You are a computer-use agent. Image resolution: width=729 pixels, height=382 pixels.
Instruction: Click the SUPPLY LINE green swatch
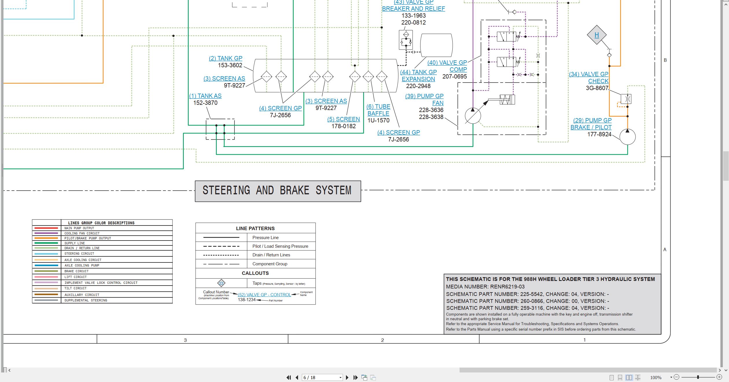(x=46, y=243)
